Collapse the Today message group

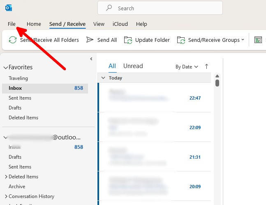point(103,78)
